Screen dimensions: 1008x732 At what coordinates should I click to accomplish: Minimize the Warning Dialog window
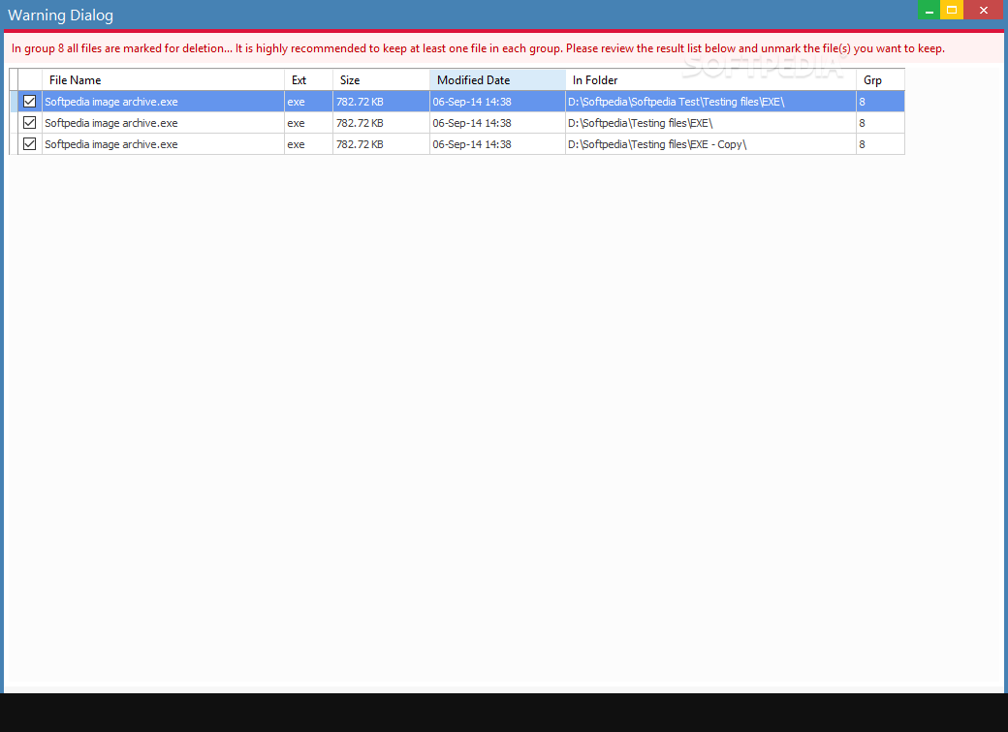point(929,11)
